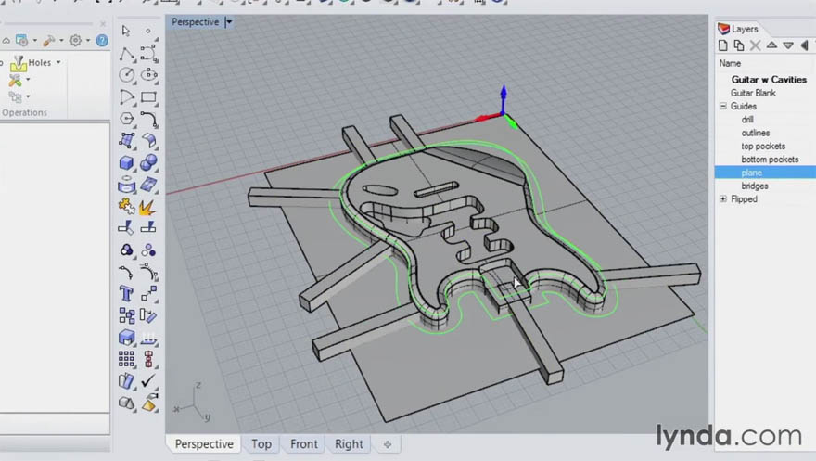Click the black checkmark Check tool
Screen dimensions: 816x461
(148, 381)
